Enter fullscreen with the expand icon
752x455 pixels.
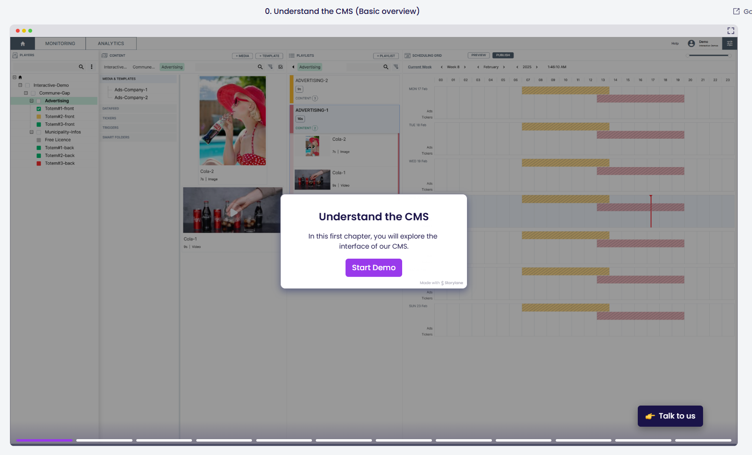[730, 31]
